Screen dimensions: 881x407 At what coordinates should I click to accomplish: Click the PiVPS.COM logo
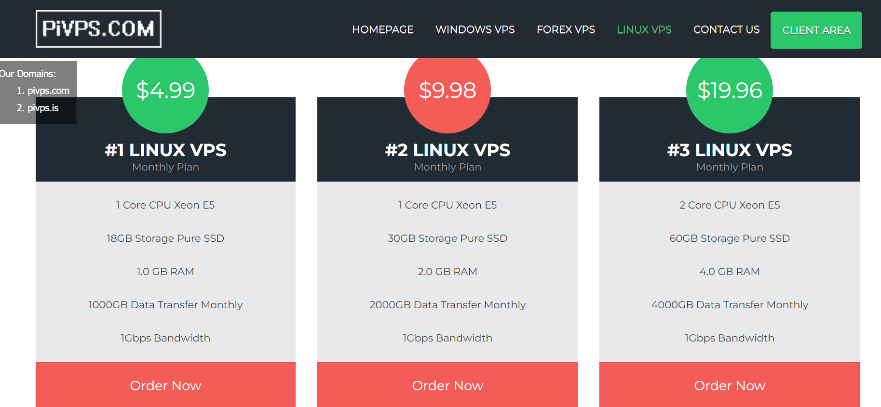tap(98, 29)
